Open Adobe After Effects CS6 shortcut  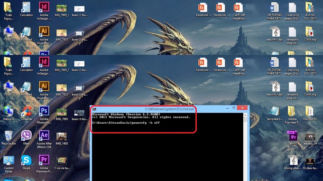[x=44, y=139]
